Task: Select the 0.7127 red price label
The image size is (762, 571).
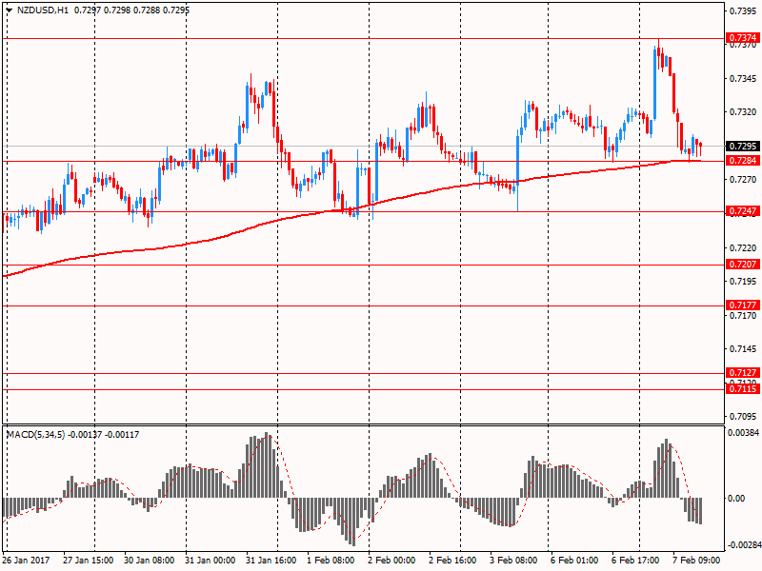Action: (742, 373)
